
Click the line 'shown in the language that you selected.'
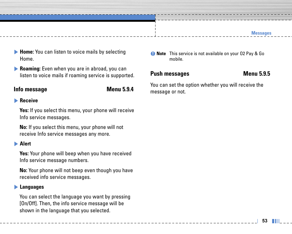[65, 210]
